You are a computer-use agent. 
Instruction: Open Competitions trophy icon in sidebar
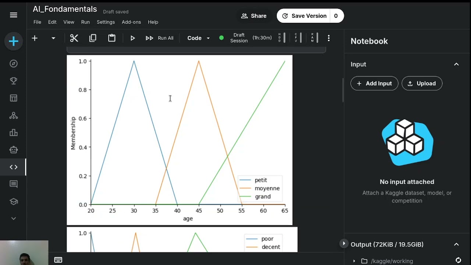click(14, 81)
